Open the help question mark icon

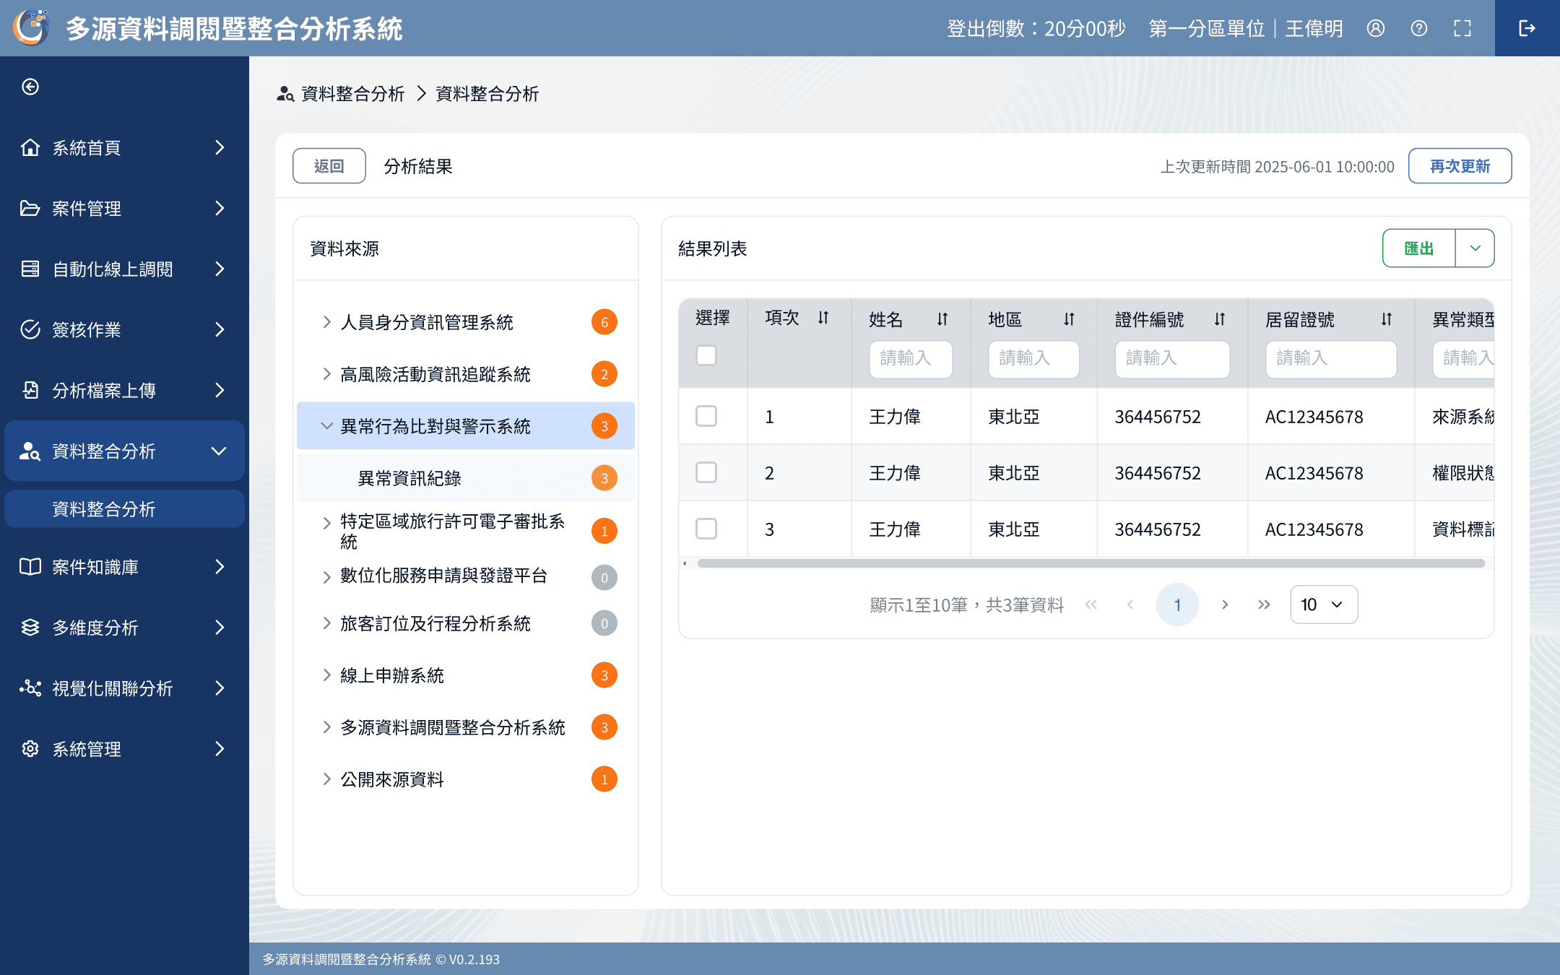[x=1419, y=28]
